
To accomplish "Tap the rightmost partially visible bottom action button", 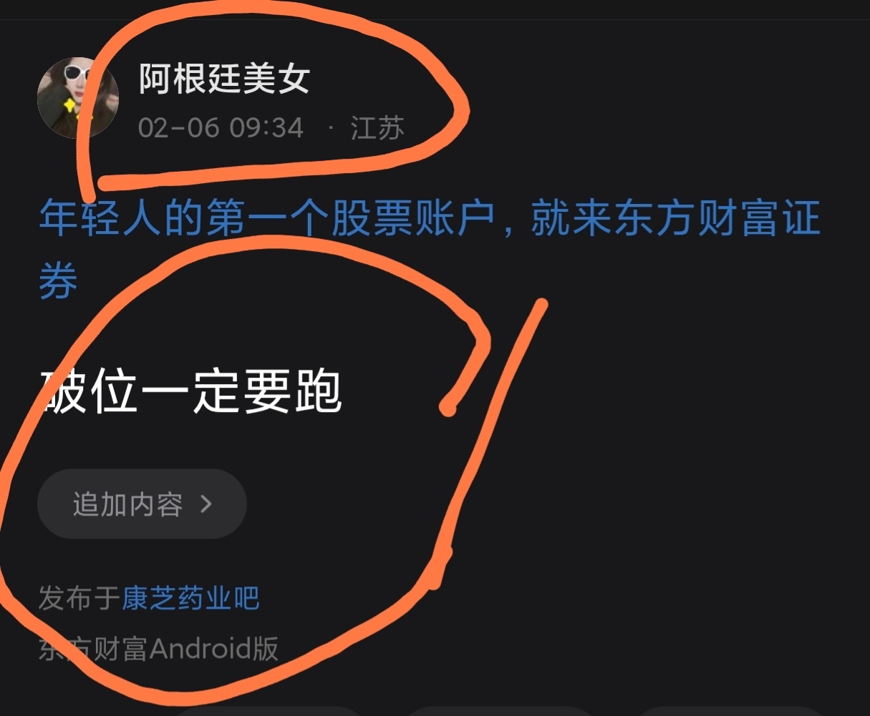I will point(732,712).
